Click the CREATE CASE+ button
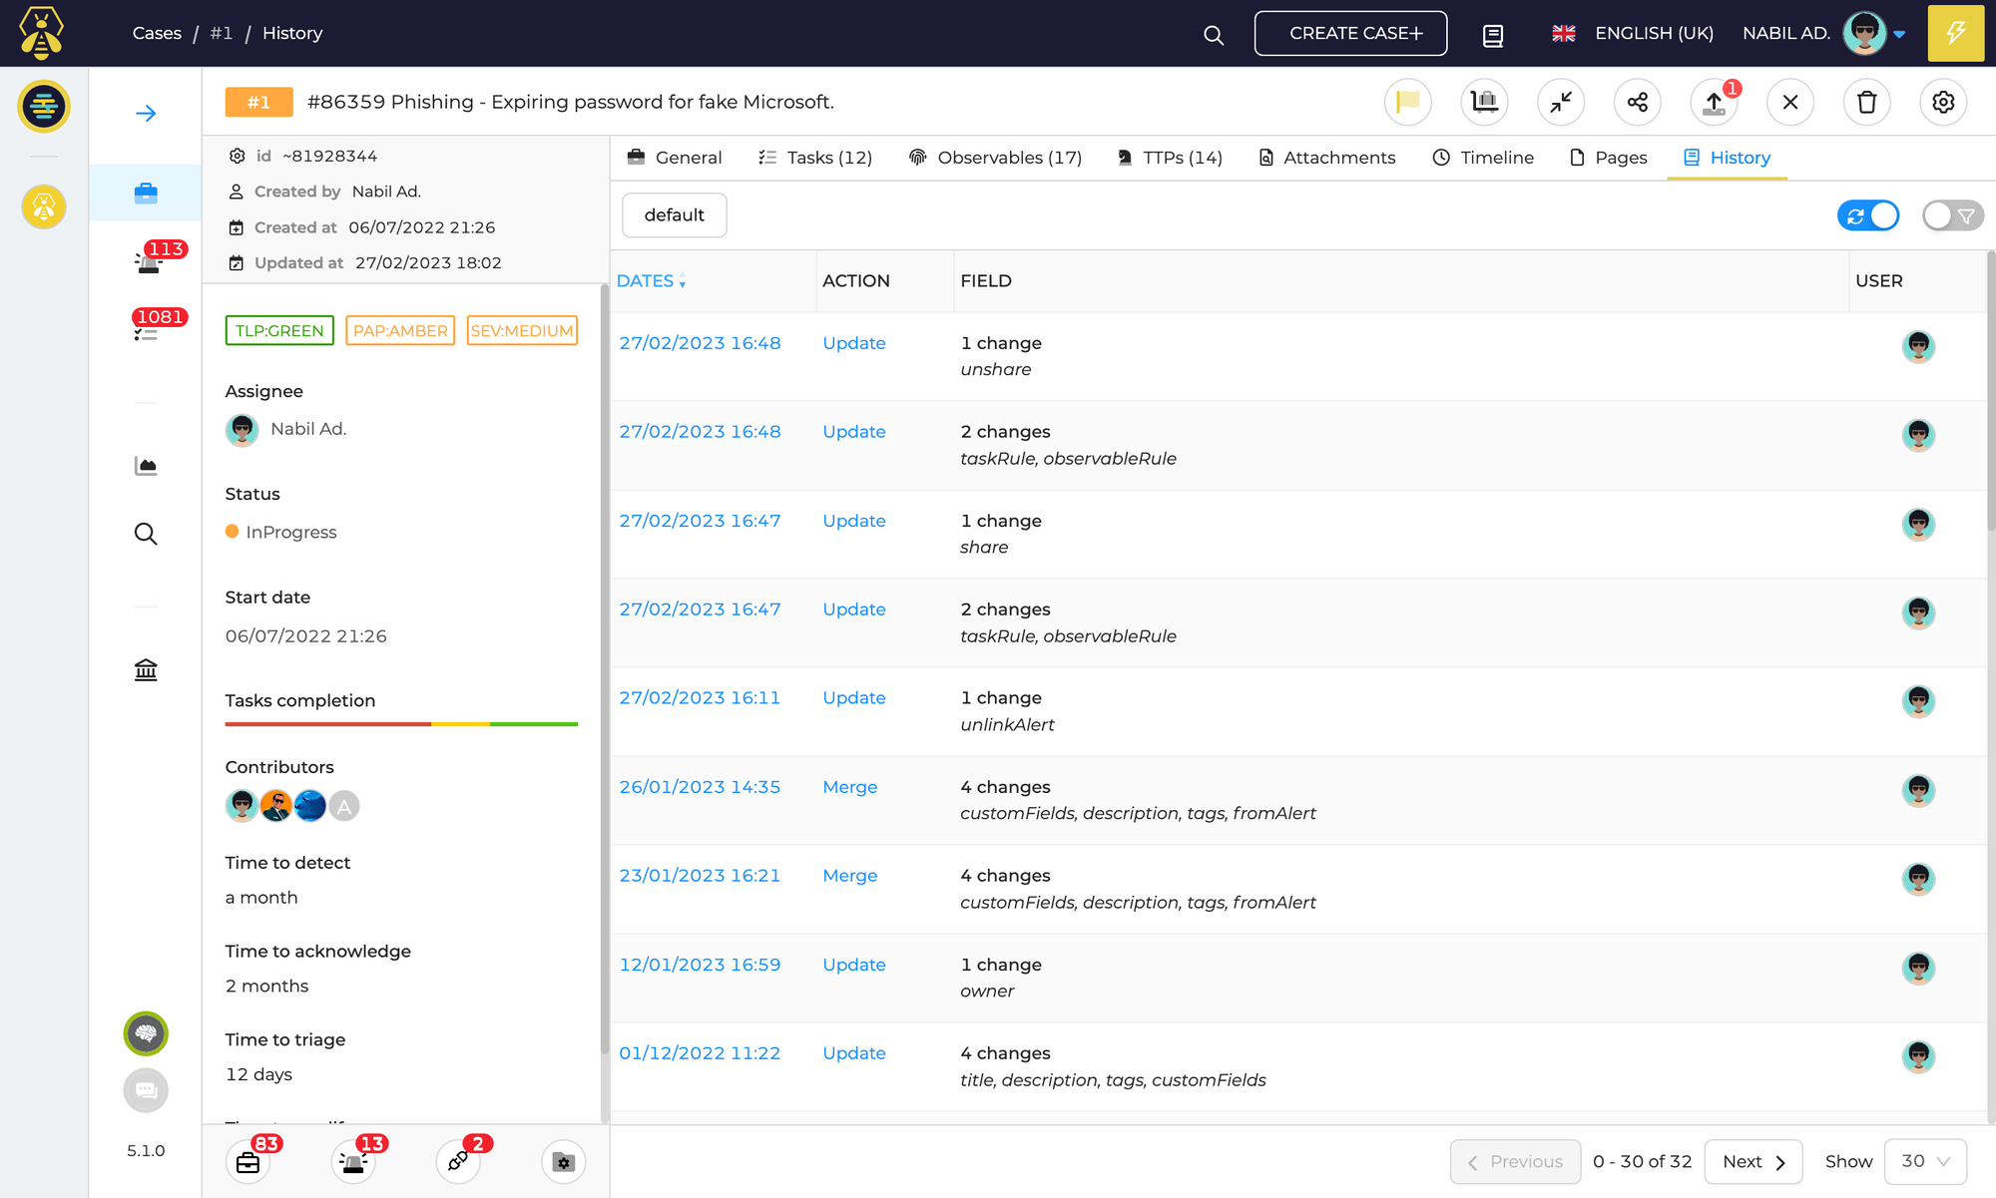 [1350, 33]
